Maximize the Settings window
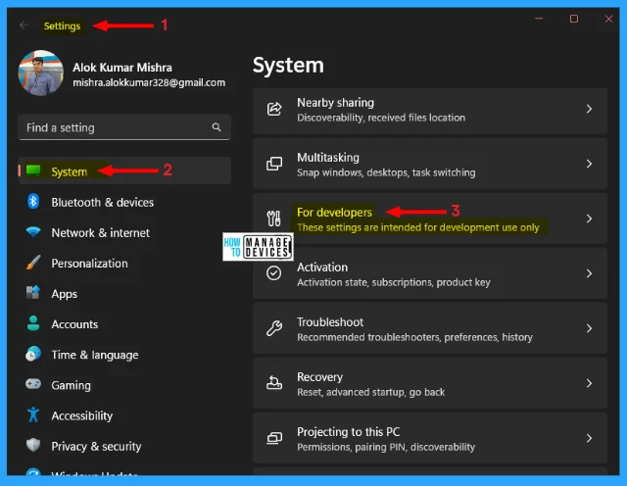This screenshot has width=627, height=486. coord(574,19)
